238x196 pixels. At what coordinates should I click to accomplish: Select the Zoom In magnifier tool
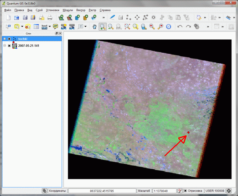[x=103, y=27]
